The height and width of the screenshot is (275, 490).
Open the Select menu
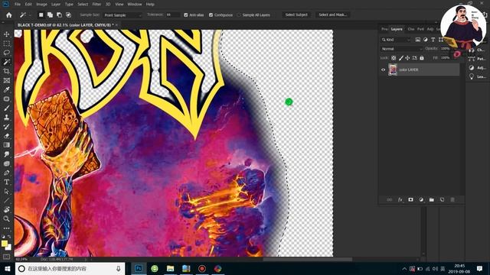(83, 5)
